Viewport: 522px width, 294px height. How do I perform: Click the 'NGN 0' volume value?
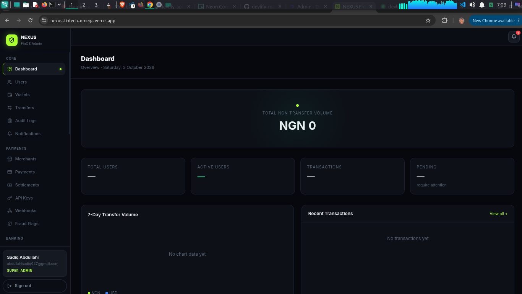[297, 126]
